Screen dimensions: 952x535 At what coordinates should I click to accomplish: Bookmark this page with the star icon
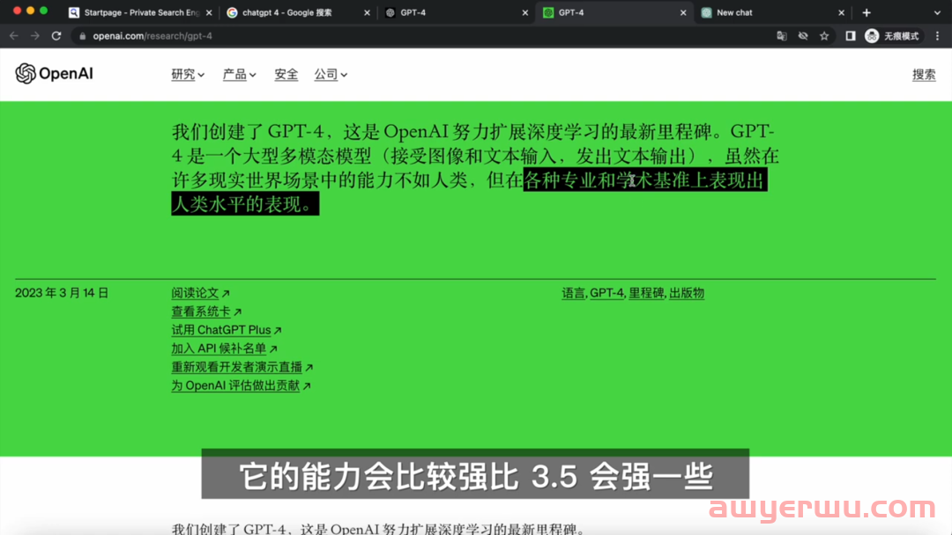click(824, 36)
